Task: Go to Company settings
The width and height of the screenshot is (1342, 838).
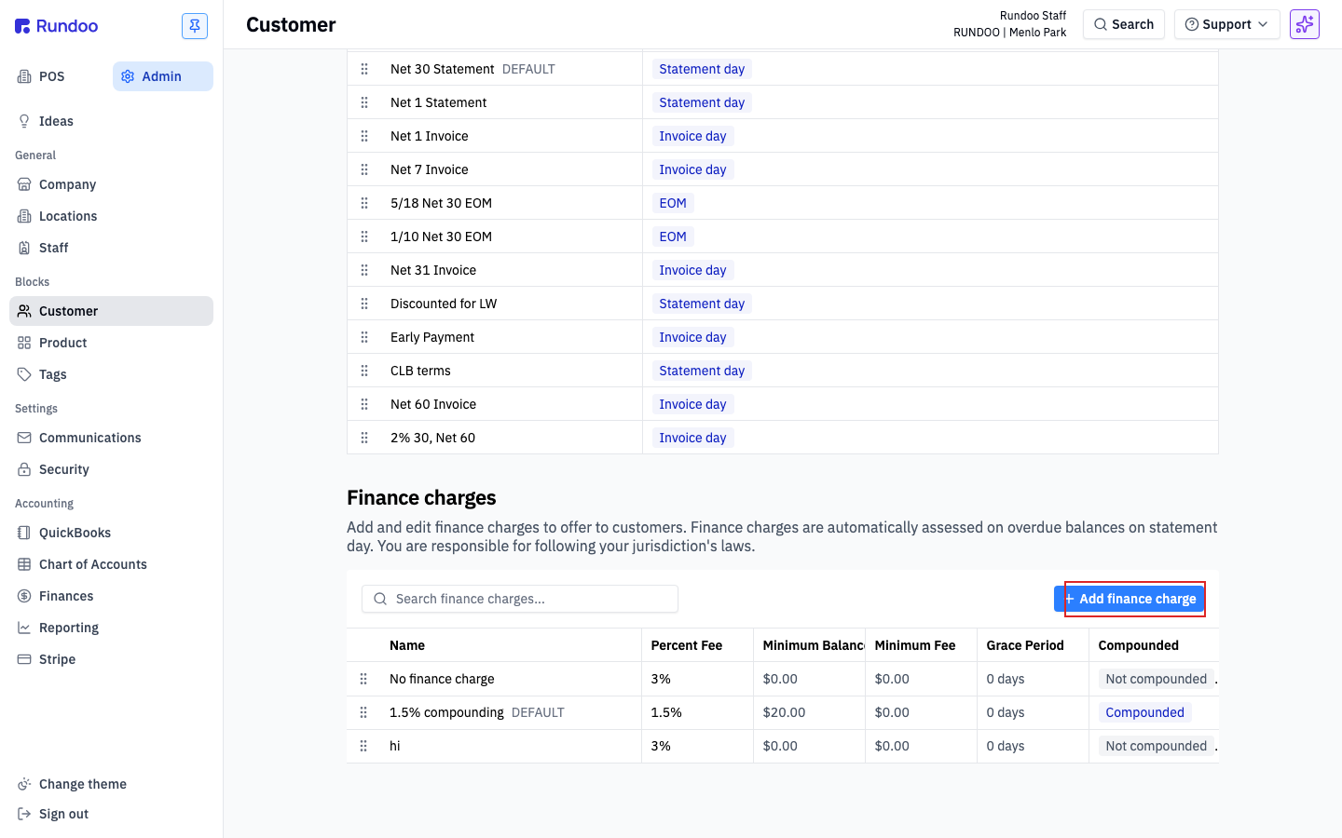Action: (x=112, y=184)
